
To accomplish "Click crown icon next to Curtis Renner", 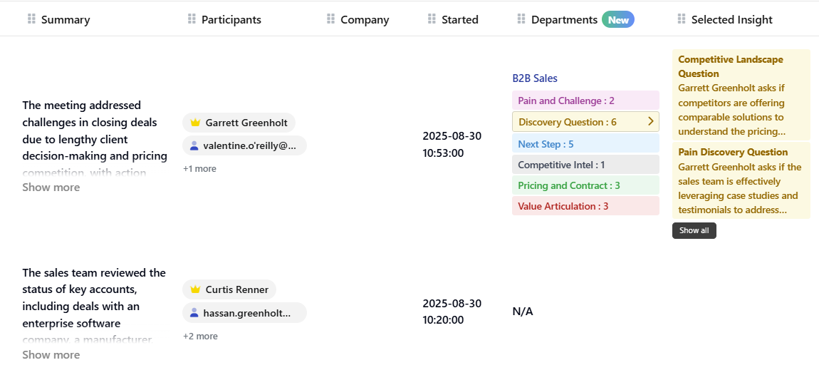I will [195, 289].
